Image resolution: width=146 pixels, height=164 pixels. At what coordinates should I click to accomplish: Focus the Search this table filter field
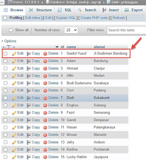click(x=127, y=30)
